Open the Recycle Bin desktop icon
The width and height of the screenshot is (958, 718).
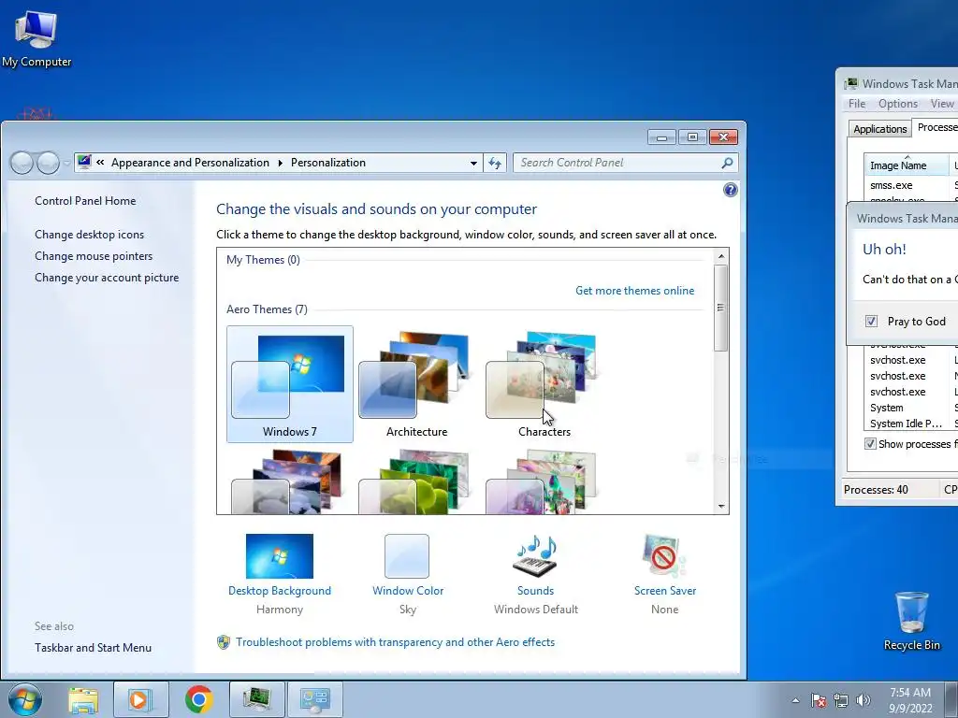click(x=911, y=621)
